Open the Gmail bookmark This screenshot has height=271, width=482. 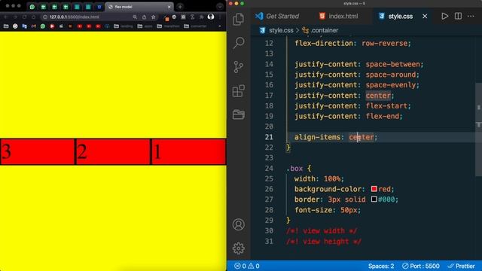[33, 26]
